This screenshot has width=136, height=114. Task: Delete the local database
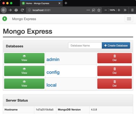(114, 84)
